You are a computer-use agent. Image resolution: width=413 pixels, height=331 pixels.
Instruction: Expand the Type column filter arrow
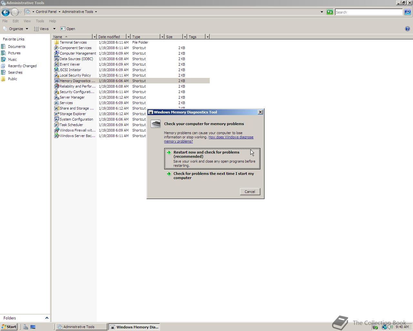[x=162, y=37]
